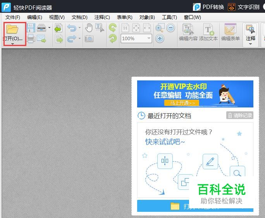The width and height of the screenshot is (265, 218).
Task: Click PDF转换 in title bar
Action: [208, 7]
